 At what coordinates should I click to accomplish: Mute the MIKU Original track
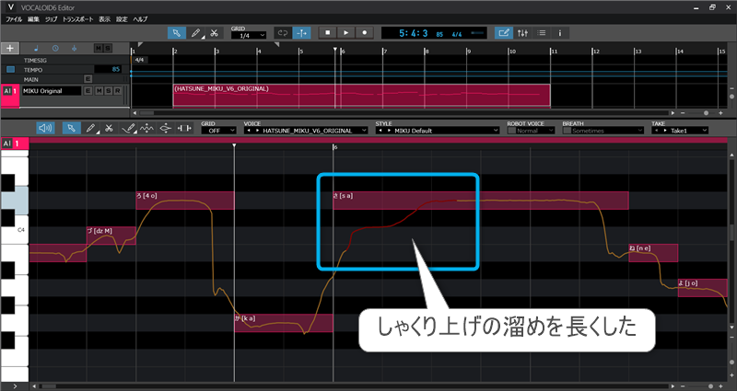tap(99, 90)
